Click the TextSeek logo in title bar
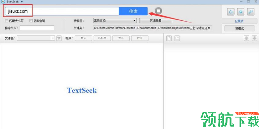Screen dimensions: 259x129 (3, 2)
